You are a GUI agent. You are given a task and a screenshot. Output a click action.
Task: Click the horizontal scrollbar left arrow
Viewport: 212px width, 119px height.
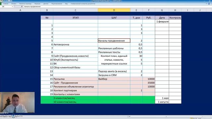click(x=130, y=117)
